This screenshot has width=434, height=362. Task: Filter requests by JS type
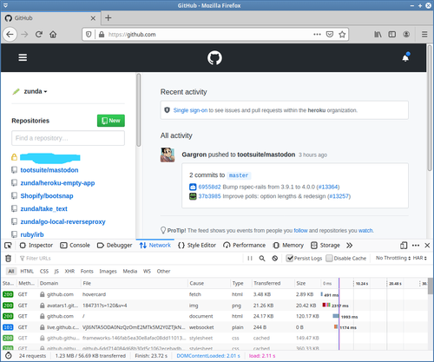pyautogui.click(x=56, y=271)
